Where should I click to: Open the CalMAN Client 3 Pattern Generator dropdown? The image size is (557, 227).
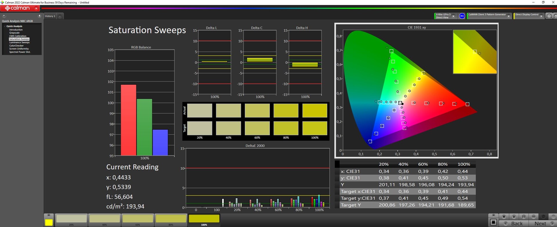coord(508,16)
